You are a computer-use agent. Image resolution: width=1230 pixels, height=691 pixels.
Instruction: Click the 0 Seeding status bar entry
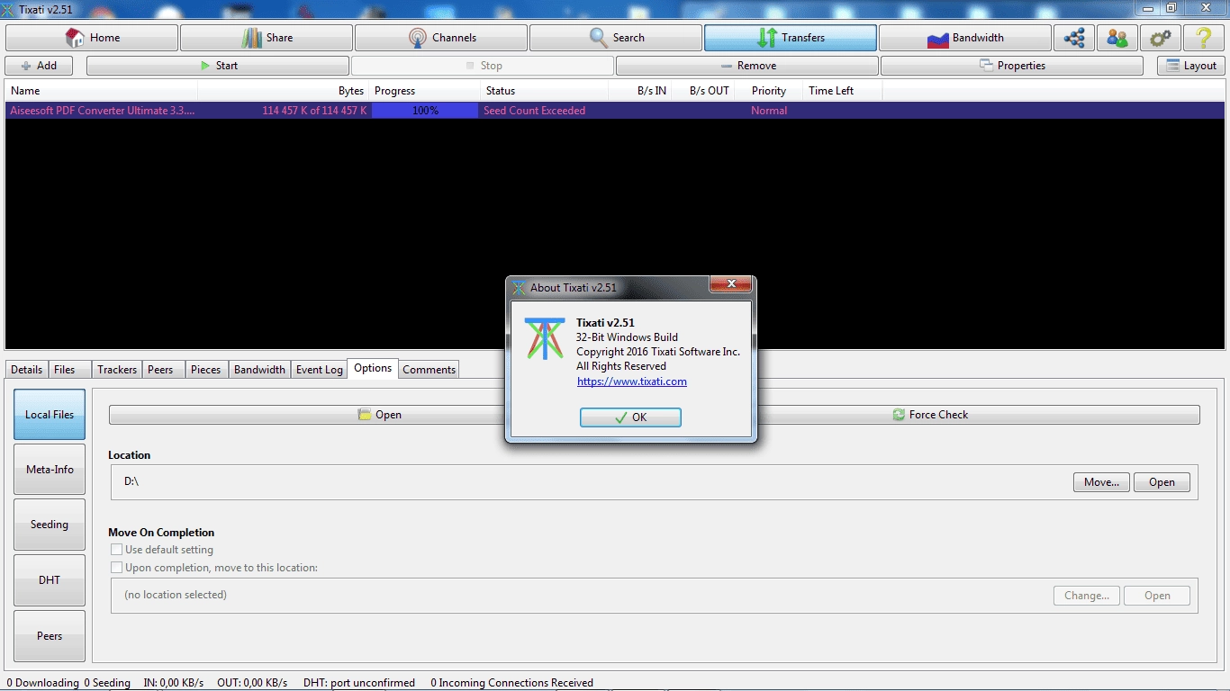click(107, 683)
